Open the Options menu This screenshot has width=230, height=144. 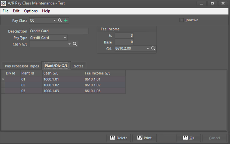(x=31, y=11)
